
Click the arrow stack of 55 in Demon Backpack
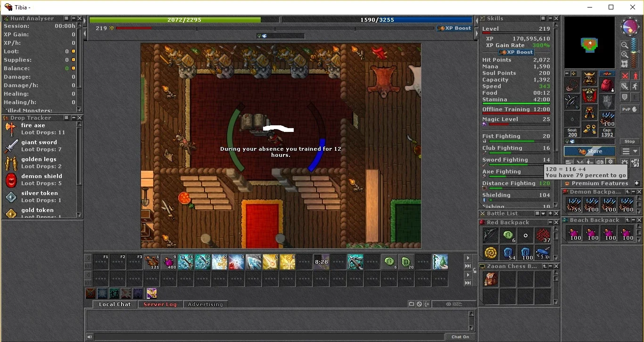574,205
